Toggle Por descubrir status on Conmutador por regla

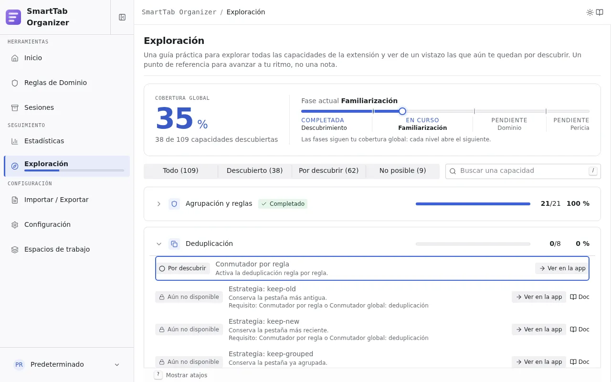click(x=184, y=268)
